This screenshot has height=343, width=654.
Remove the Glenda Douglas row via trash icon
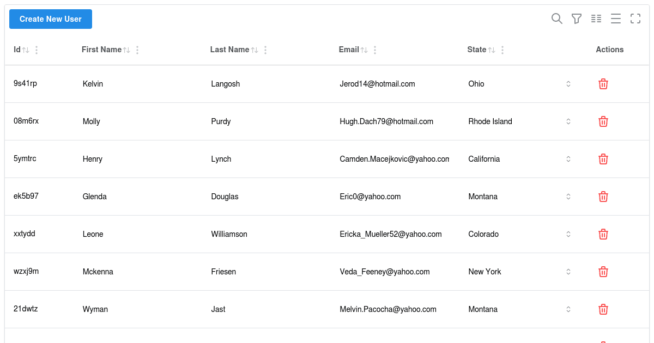click(x=603, y=197)
